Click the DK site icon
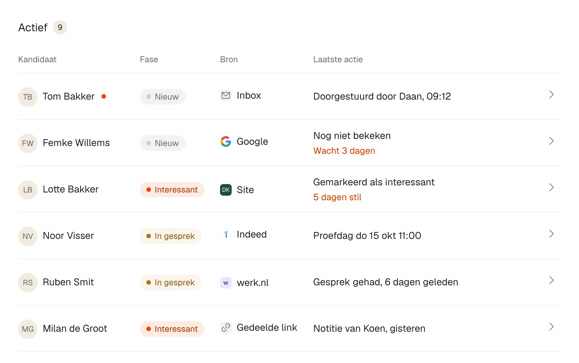This screenshot has width=579, height=363. tap(226, 190)
